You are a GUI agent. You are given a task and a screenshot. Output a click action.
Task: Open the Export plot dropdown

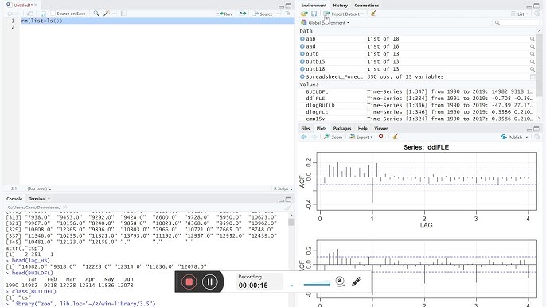tap(361, 137)
